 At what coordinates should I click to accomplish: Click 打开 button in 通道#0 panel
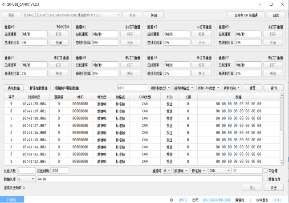(x=59, y=34)
